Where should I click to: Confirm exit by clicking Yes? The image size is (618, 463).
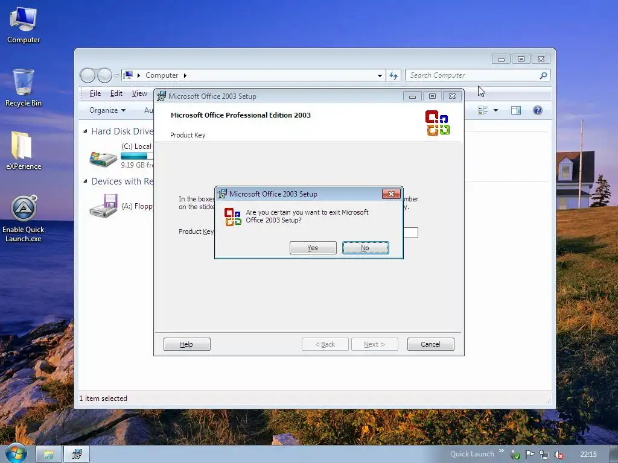click(x=313, y=248)
